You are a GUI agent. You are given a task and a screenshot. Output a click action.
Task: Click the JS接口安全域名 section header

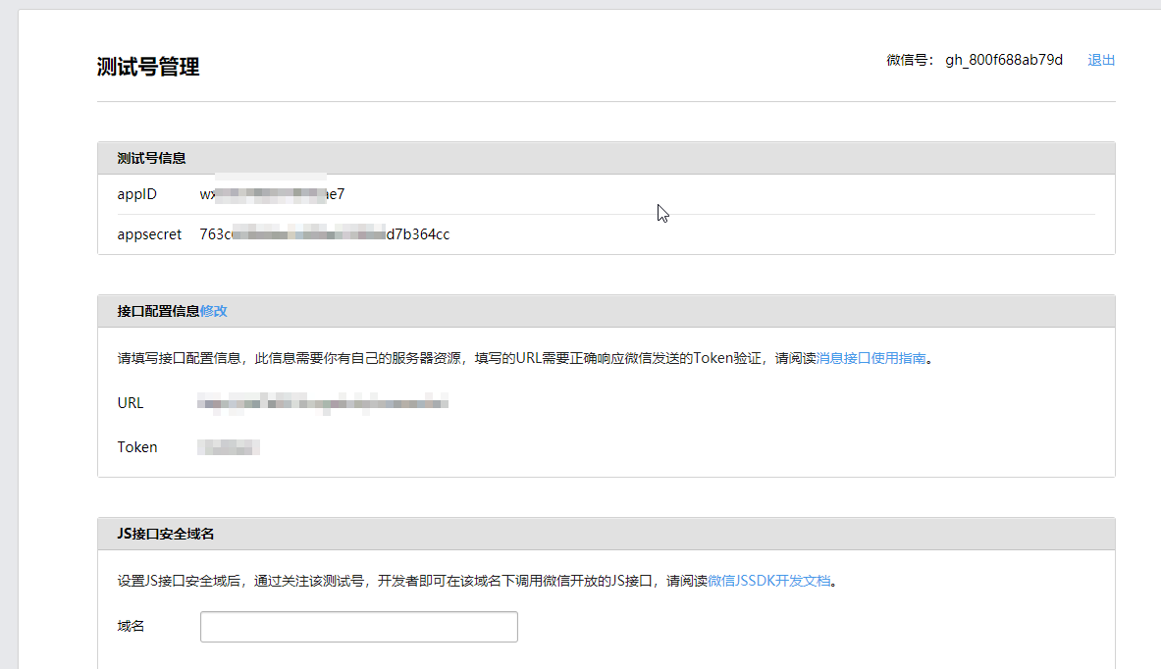point(166,533)
